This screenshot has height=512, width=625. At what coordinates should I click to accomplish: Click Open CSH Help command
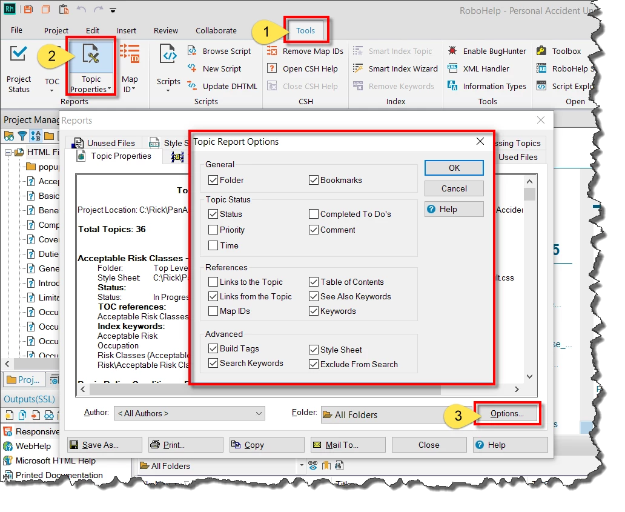303,68
